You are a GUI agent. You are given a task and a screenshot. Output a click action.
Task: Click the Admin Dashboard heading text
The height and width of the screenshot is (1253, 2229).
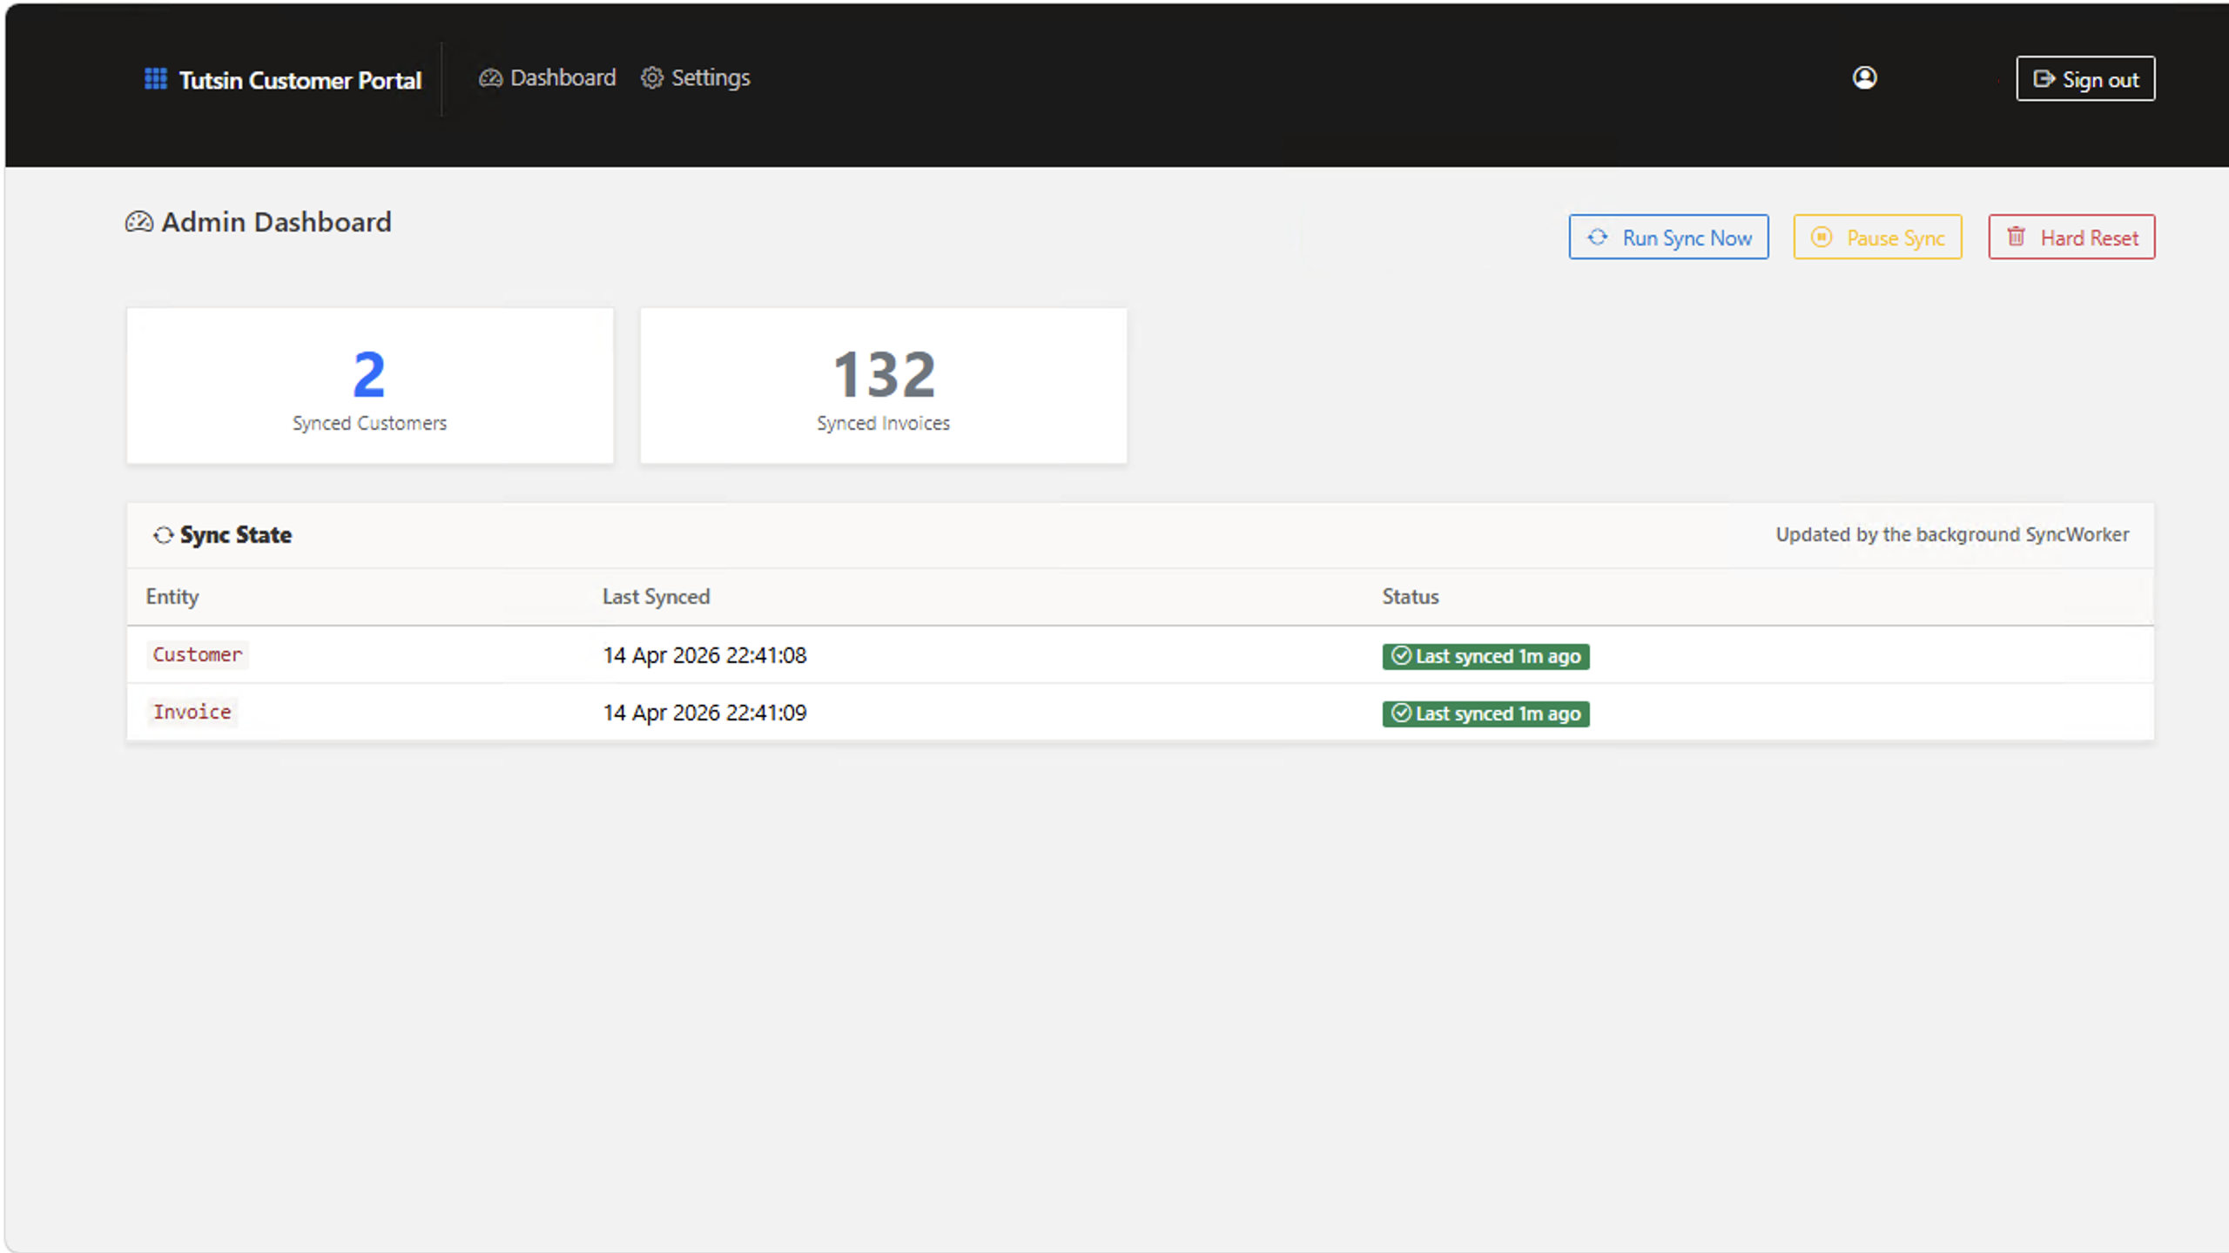[x=277, y=223]
